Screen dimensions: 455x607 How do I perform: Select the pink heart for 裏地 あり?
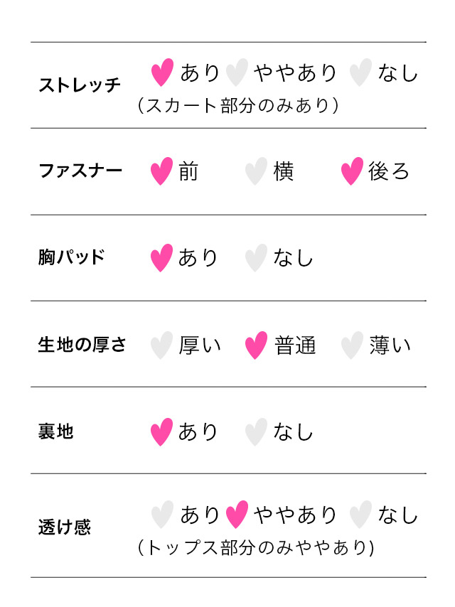click(161, 432)
